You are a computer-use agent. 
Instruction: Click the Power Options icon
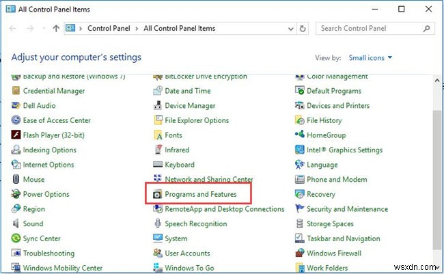[16, 194]
